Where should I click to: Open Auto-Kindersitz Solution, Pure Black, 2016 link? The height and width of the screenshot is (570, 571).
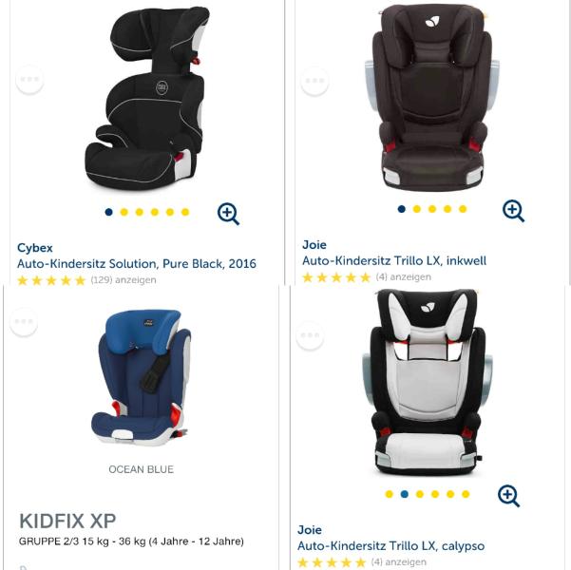137,264
